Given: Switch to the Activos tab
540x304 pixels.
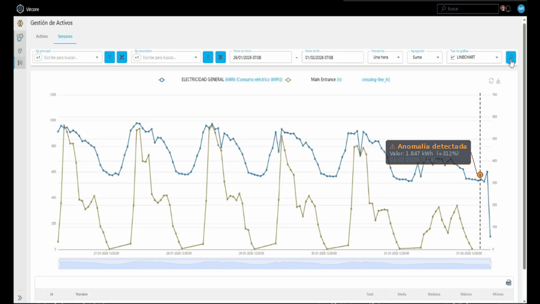Looking at the screenshot, I should (42, 36).
